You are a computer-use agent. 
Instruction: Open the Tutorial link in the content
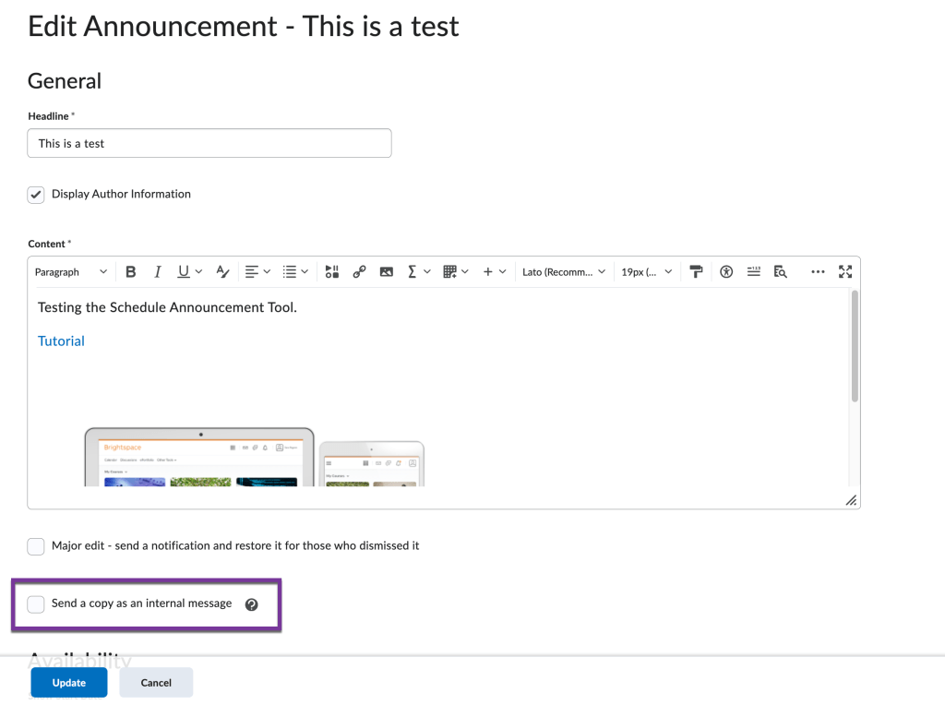pos(61,341)
